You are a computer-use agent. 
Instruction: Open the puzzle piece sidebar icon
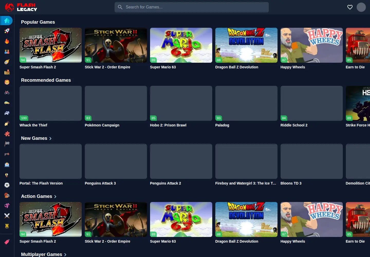click(x=7, y=134)
